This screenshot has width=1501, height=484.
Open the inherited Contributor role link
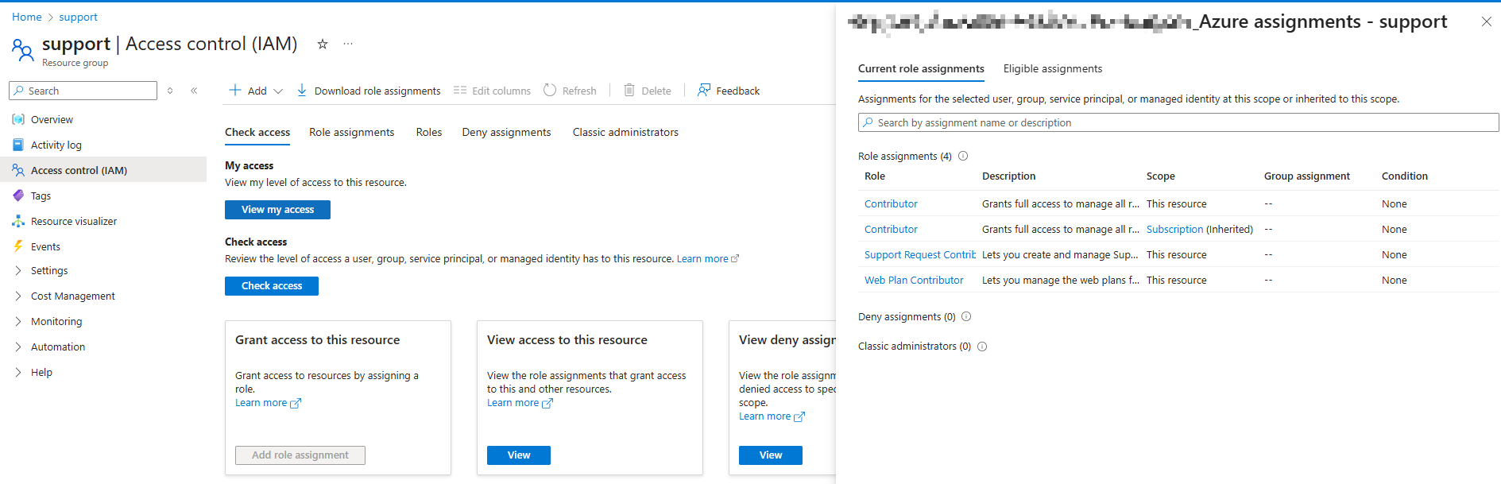click(x=891, y=230)
